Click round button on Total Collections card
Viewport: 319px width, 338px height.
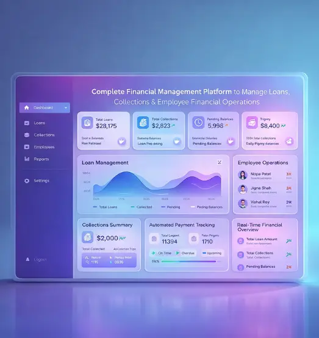tap(177, 142)
